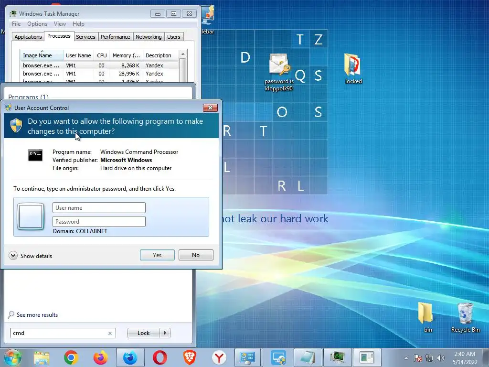This screenshot has height=367, width=489.
Task: Launch Brave browser from the taskbar
Action: (x=189, y=357)
